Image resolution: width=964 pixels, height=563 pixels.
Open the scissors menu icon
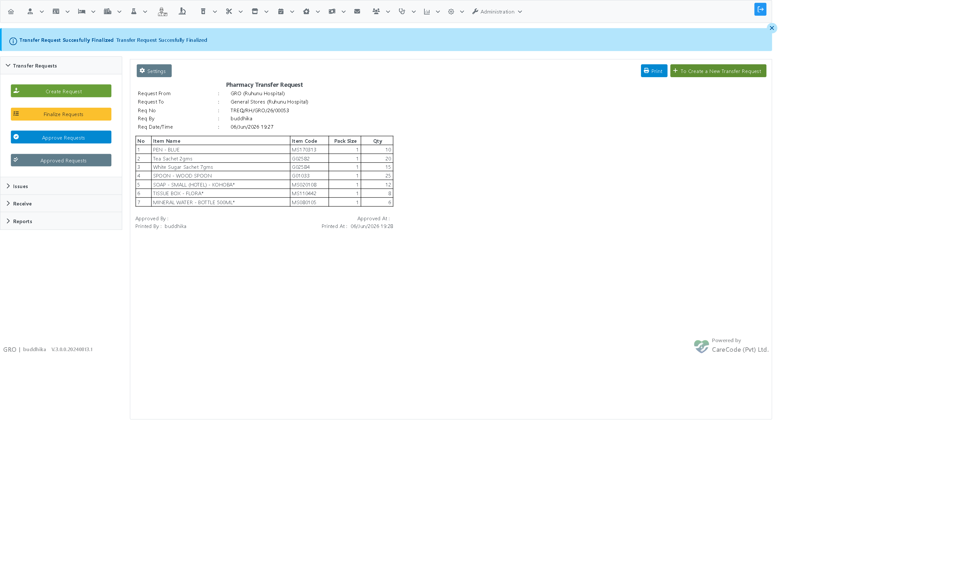pos(229,12)
